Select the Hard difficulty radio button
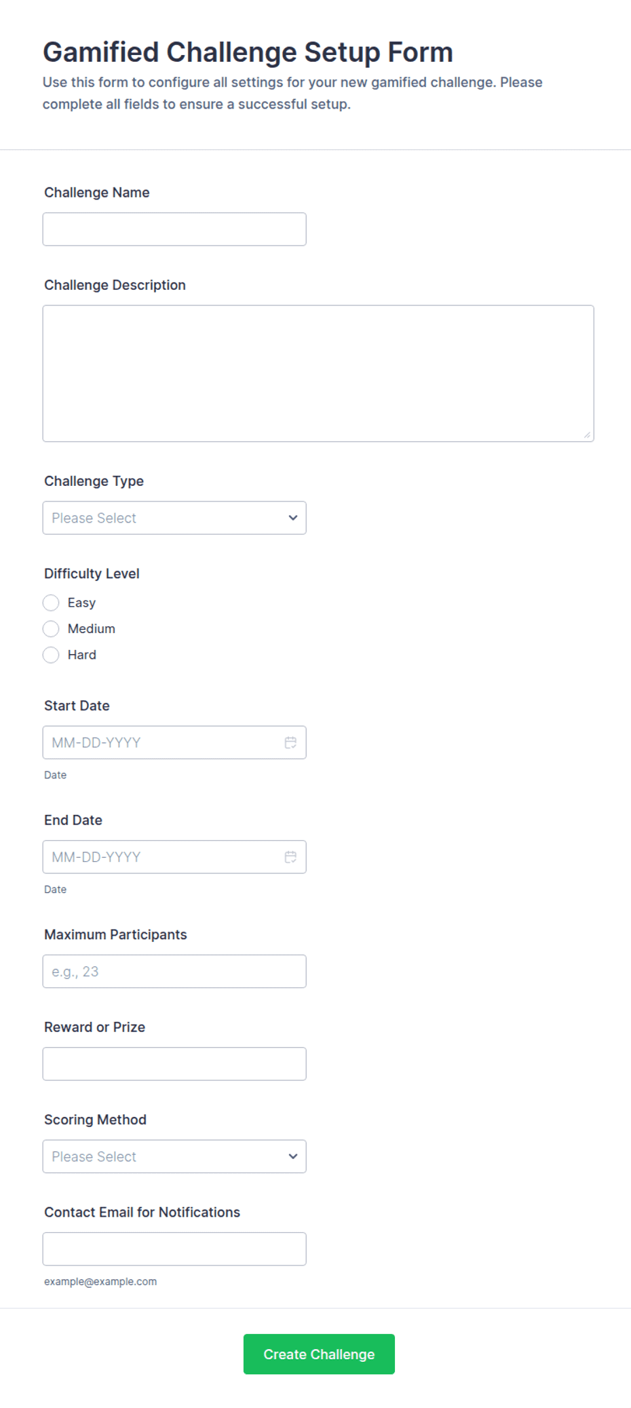This screenshot has width=631, height=1408. click(51, 655)
